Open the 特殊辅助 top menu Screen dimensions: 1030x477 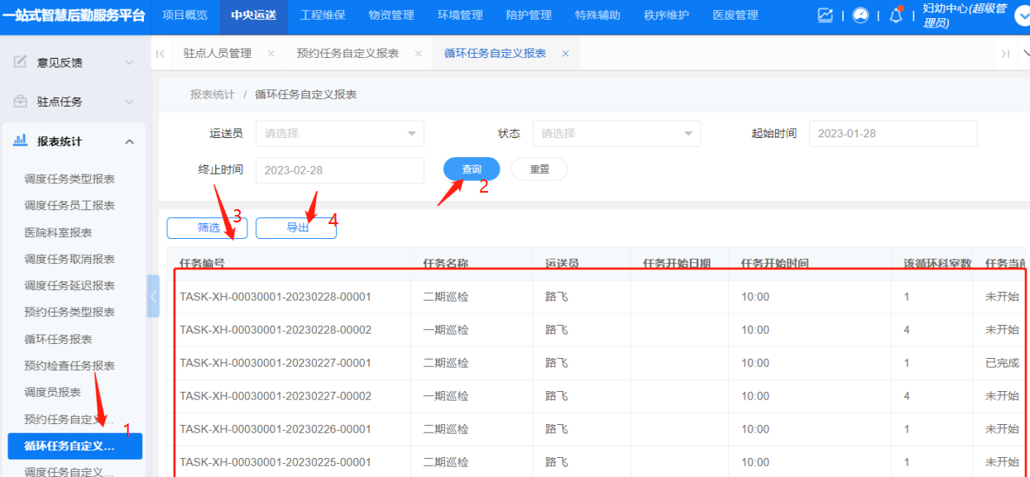(x=597, y=15)
